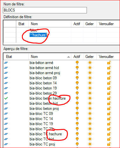Click the Verrouiller header in filter definition
The width and height of the screenshot is (120, 148).
106,24
